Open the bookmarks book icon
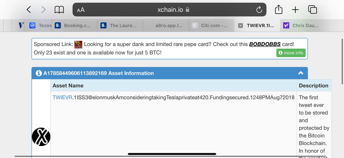 [59, 10]
